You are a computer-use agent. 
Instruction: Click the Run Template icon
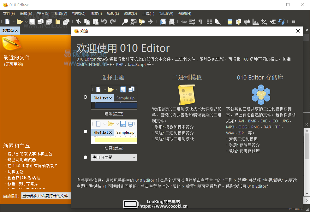(171, 21)
